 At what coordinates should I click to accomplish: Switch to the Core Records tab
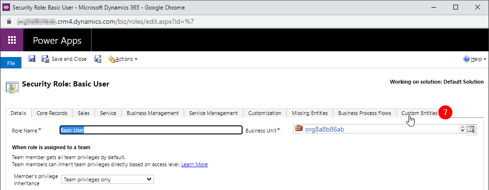(52, 113)
